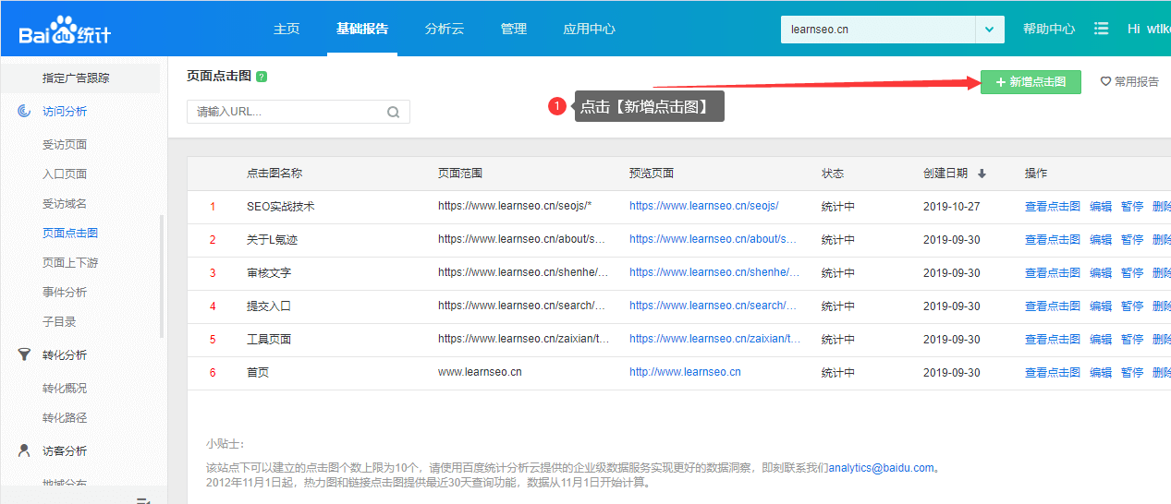Click the search magnifier icon in URL box

[393, 113]
